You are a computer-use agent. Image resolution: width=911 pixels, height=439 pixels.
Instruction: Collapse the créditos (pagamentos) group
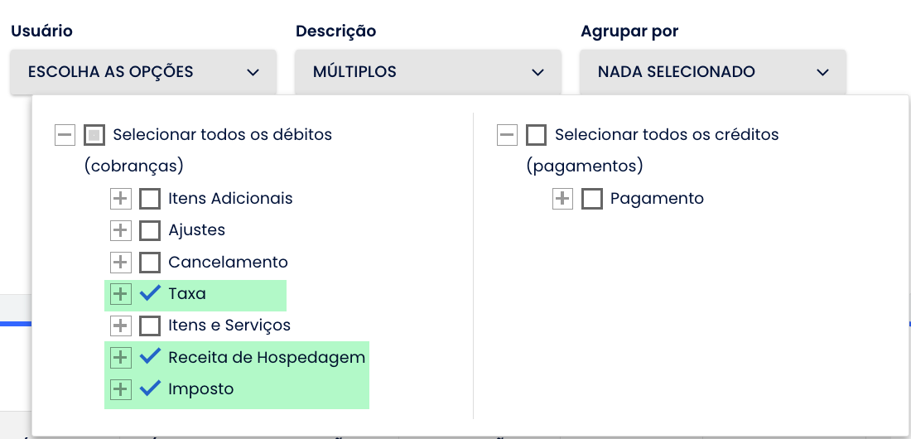pos(508,135)
